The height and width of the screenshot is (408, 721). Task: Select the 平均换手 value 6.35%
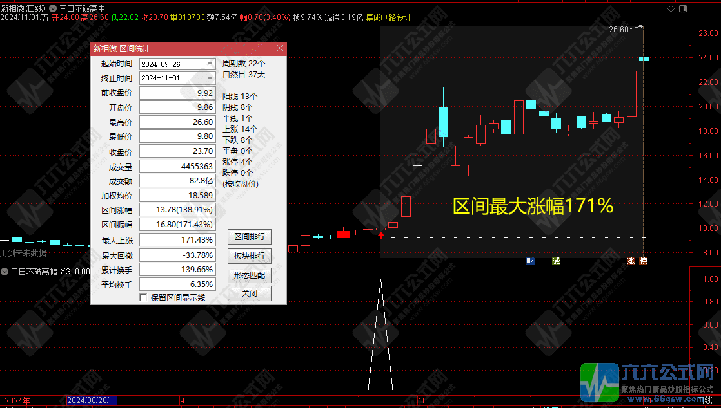177,284
